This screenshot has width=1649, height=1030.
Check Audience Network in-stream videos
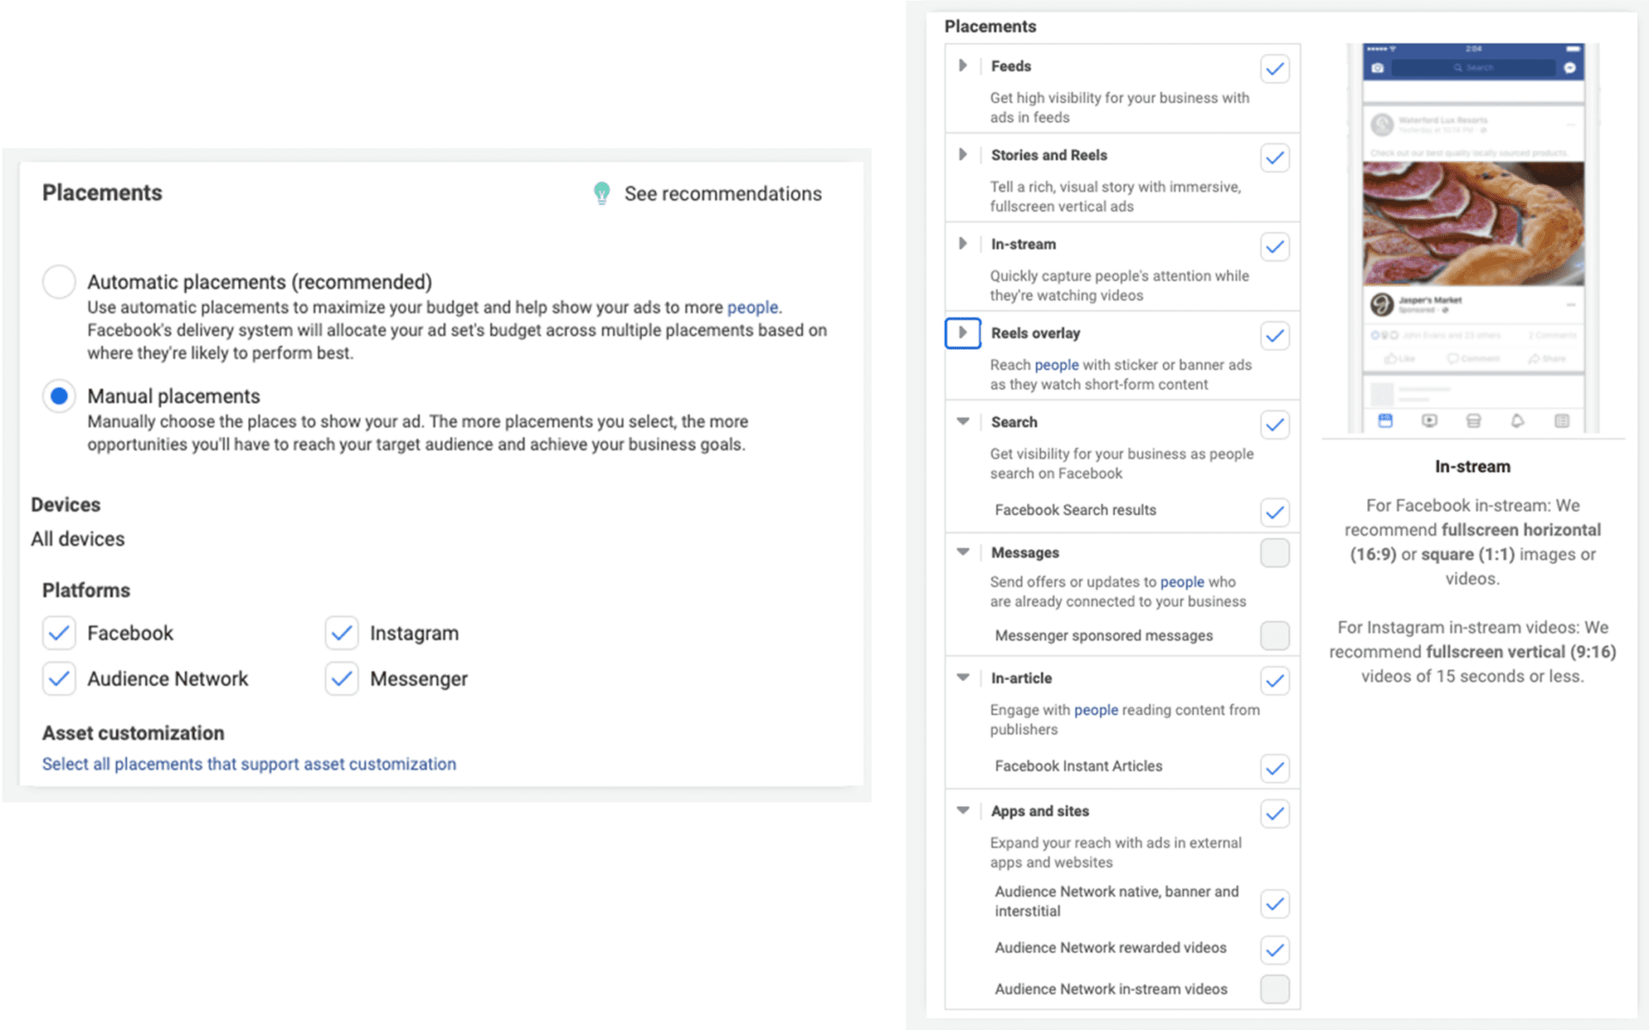click(x=1275, y=989)
